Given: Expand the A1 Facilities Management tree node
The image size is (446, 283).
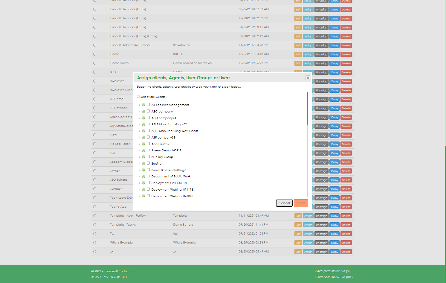Looking at the screenshot, I should (139, 105).
